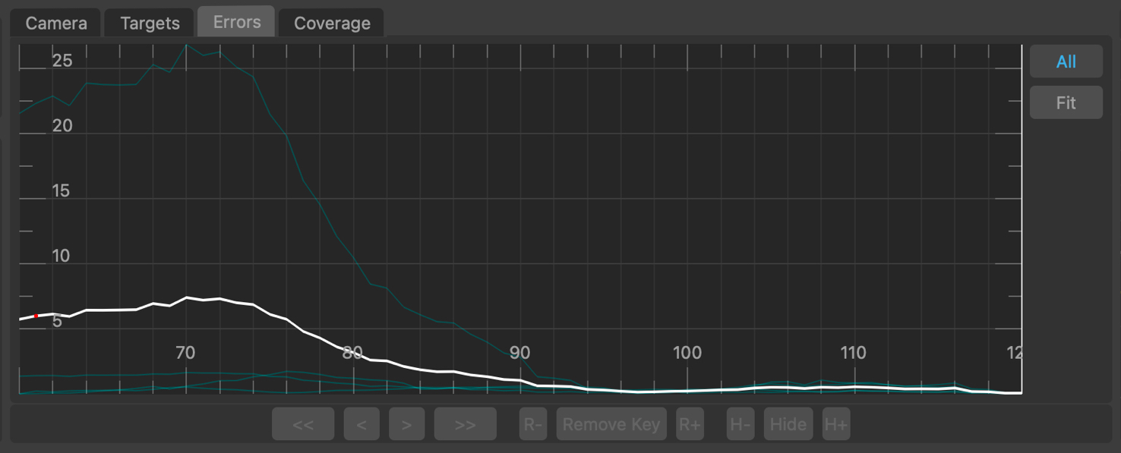Click the All button

click(x=1066, y=61)
